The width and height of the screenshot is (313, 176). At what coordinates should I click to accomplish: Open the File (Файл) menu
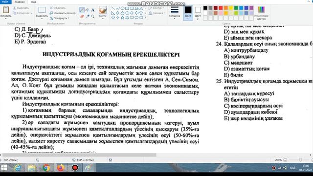click(5, 2)
